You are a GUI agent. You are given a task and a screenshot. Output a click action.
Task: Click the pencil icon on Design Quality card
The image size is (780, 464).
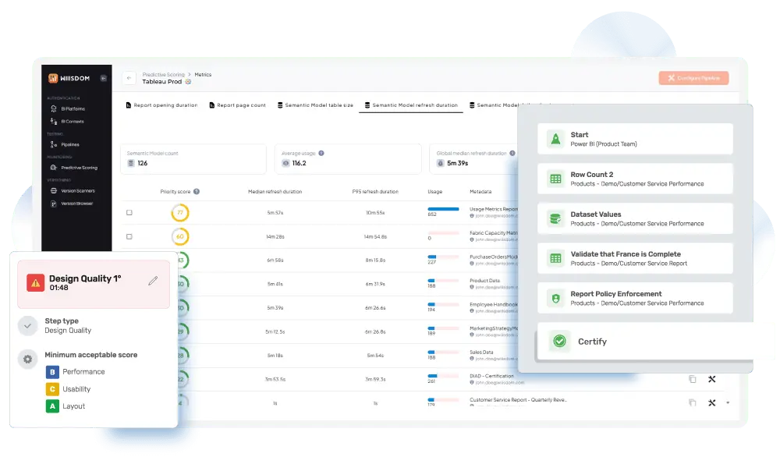click(153, 281)
